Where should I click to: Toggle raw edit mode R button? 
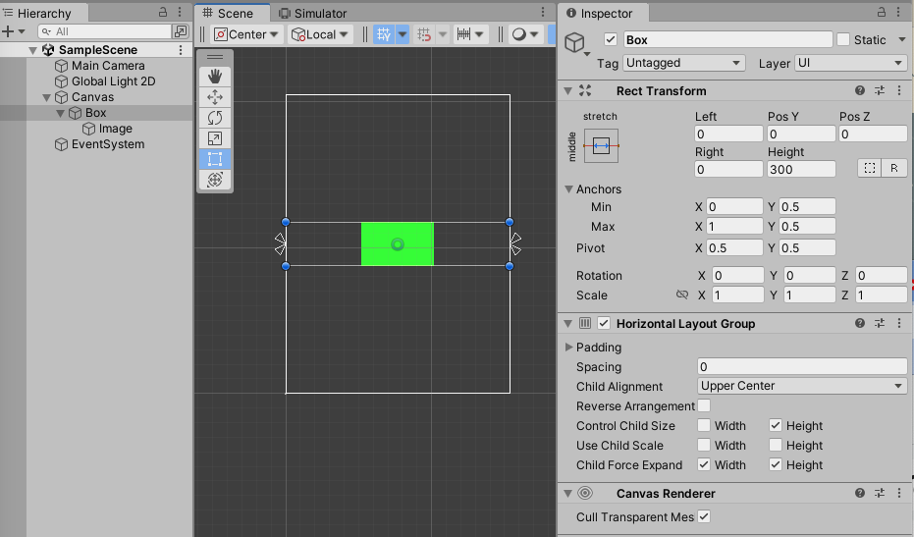click(x=894, y=169)
